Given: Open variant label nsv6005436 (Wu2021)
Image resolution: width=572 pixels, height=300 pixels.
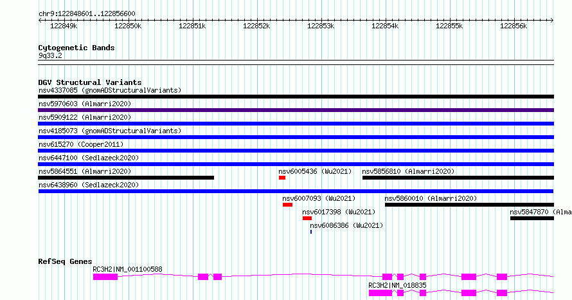Looking at the screenshot, I should (x=315, y=171).
